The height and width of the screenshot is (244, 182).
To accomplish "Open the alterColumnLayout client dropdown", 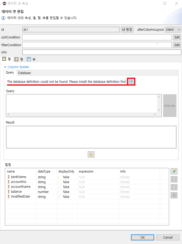I will pyautogui.click(x=173, y=30).
